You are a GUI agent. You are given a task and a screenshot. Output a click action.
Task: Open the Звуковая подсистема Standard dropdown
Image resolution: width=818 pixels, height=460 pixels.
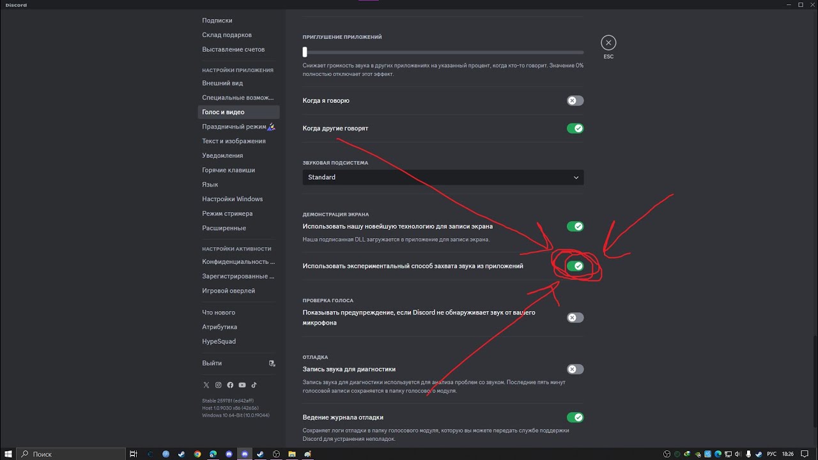click(x=443, y=177)
